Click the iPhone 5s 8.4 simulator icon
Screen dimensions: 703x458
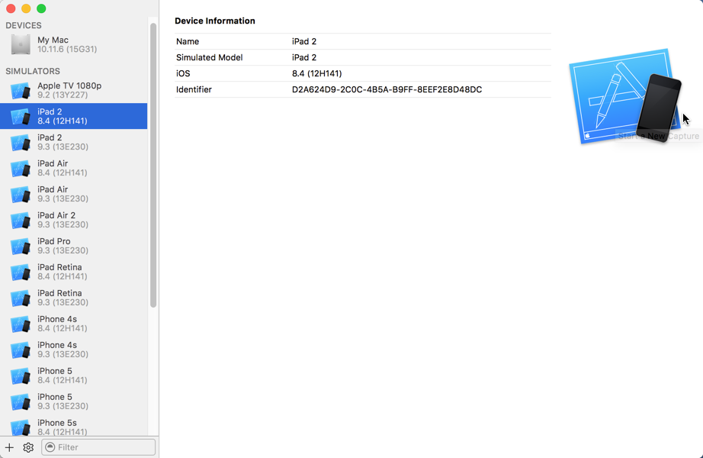(20, 427)
